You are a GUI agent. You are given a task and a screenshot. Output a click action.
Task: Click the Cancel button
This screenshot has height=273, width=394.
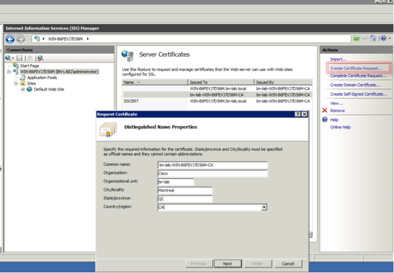pyautogui.click(x=288, y=263)
